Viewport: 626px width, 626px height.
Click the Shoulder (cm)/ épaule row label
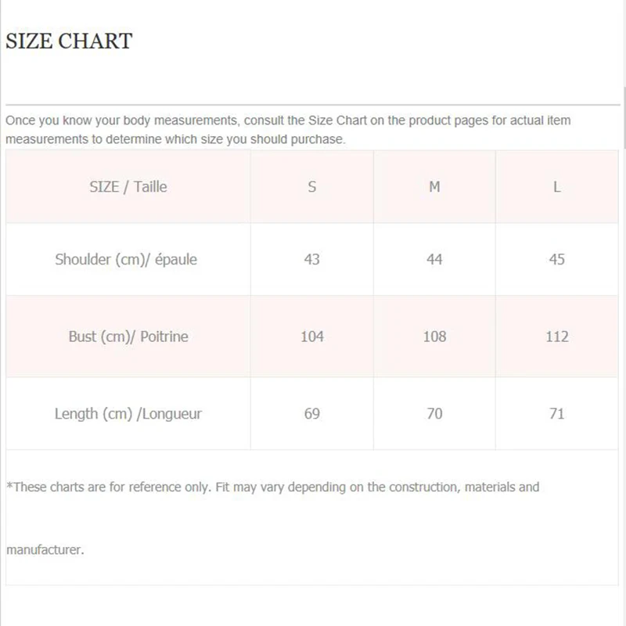(x=126, y=259)
